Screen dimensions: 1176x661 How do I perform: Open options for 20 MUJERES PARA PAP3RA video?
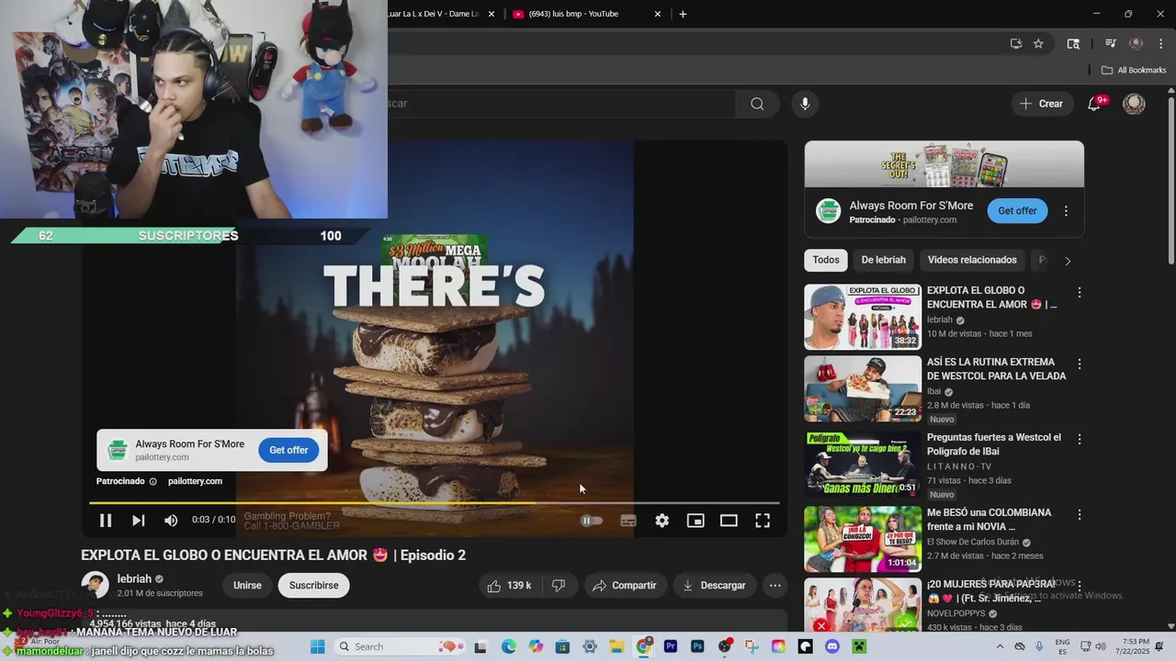1080,587
